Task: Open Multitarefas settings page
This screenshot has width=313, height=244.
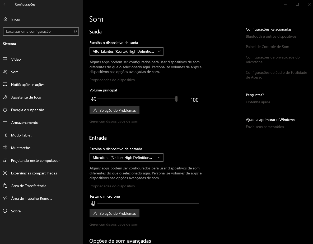Action: (x=41, y=148)
